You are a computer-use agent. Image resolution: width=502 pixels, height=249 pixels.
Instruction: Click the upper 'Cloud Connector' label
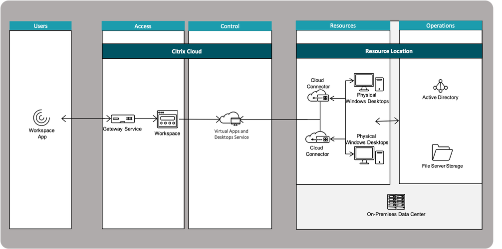(x=318, y=84)
